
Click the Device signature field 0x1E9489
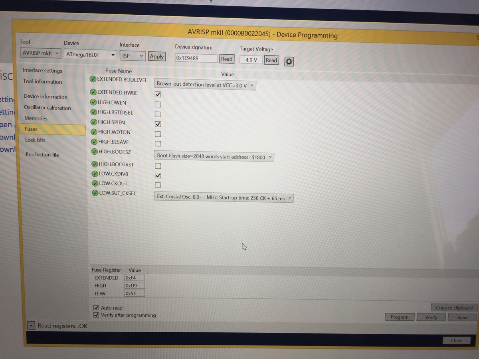click(196, 58)
